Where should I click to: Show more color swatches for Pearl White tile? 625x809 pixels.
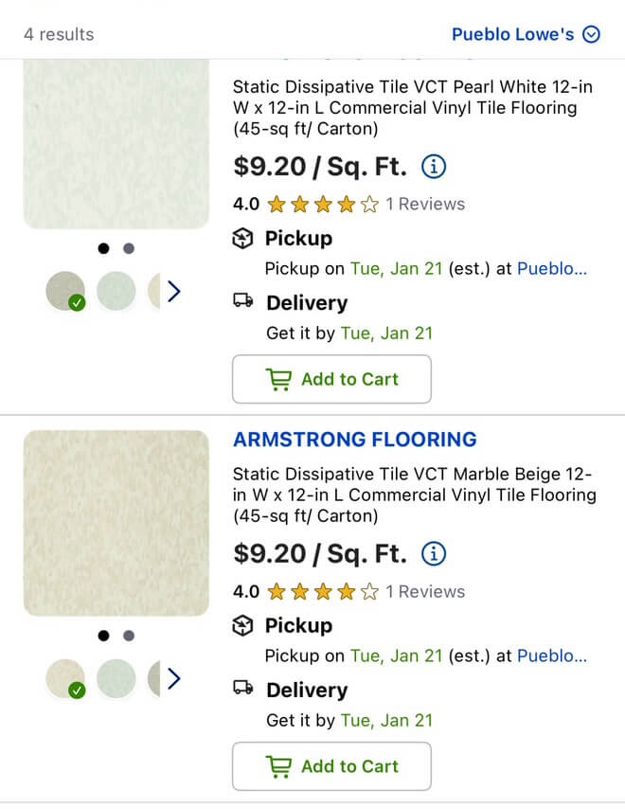(x=174, y=292)
